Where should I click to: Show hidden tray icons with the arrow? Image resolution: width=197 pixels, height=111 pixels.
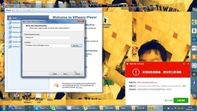[165, 108]
